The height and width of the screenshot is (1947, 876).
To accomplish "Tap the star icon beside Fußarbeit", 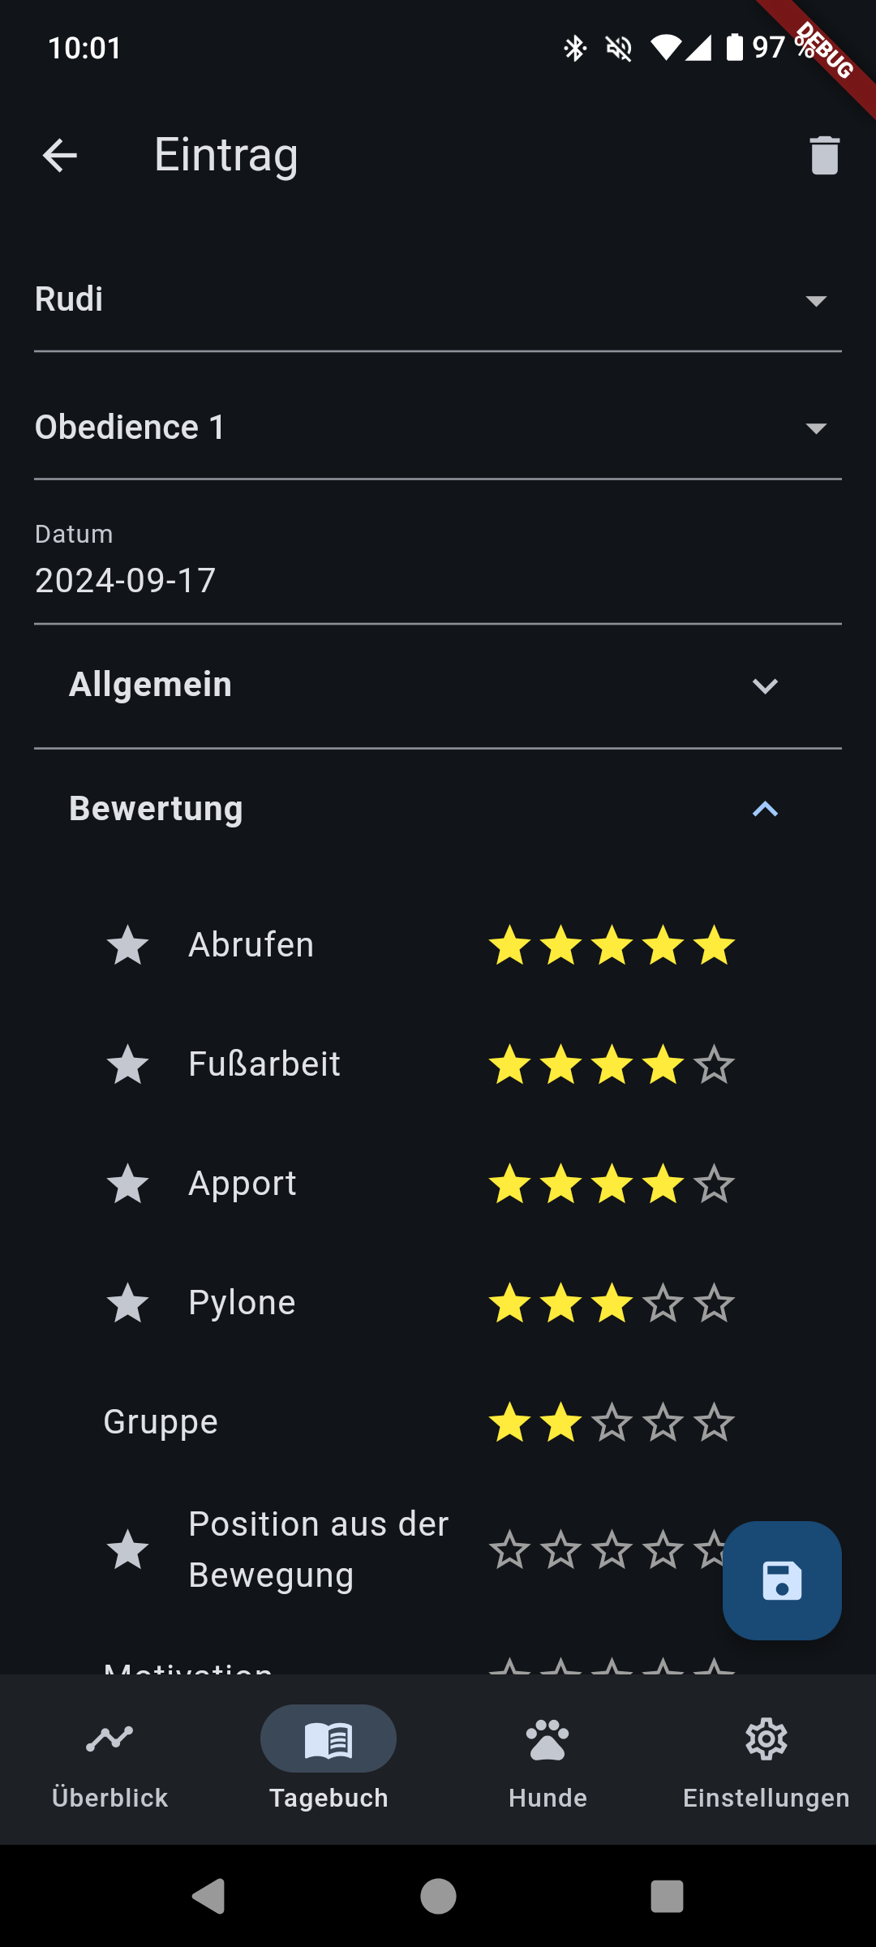I will coord(128,1064).
